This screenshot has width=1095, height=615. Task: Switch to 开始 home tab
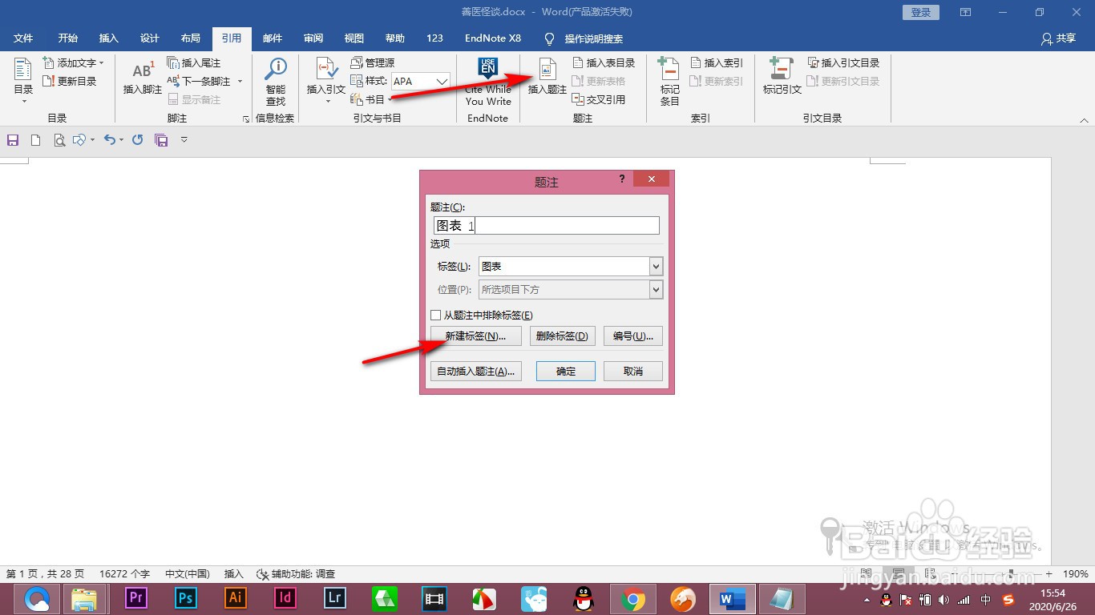click(x=68, y=38)
